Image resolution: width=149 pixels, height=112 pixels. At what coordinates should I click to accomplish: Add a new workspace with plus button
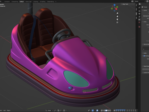click(56, 2)
